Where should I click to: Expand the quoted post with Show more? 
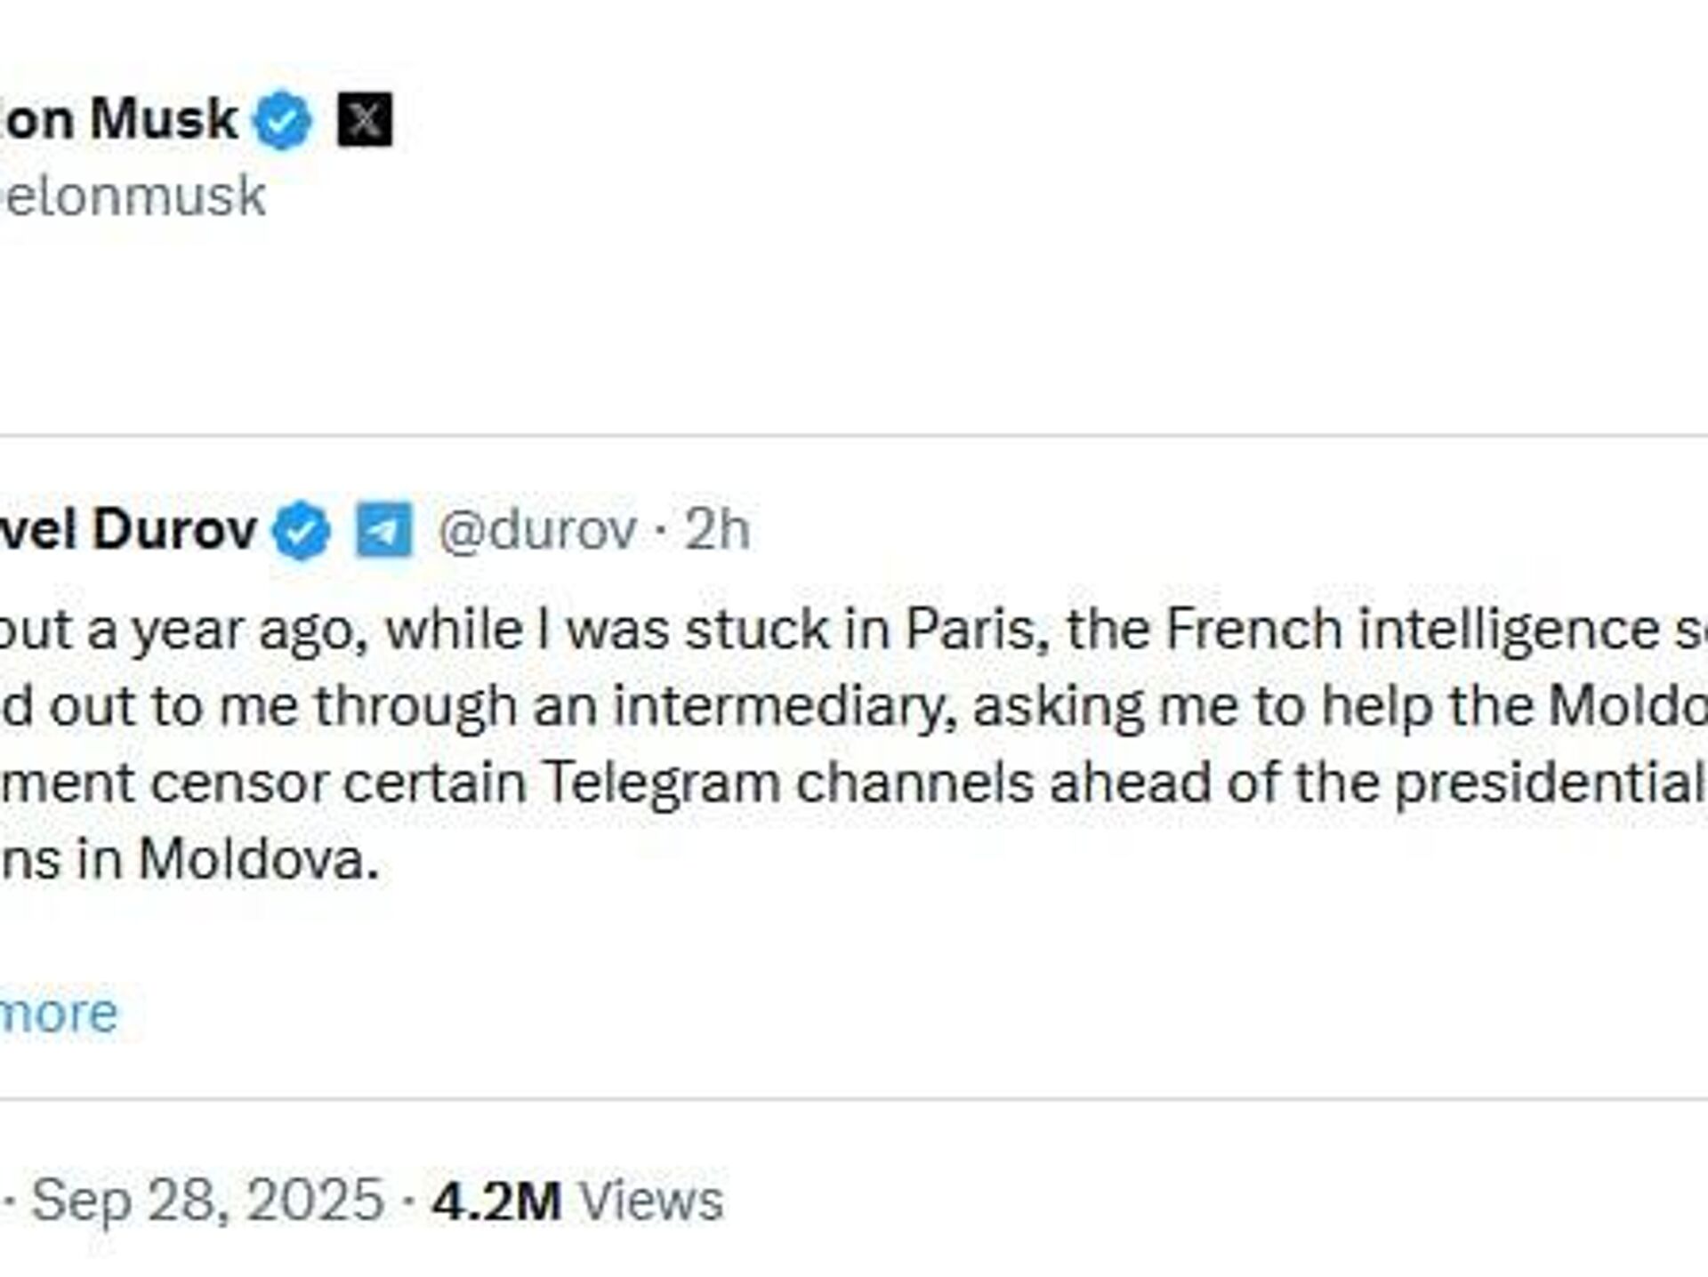[x=59, y=1013]
